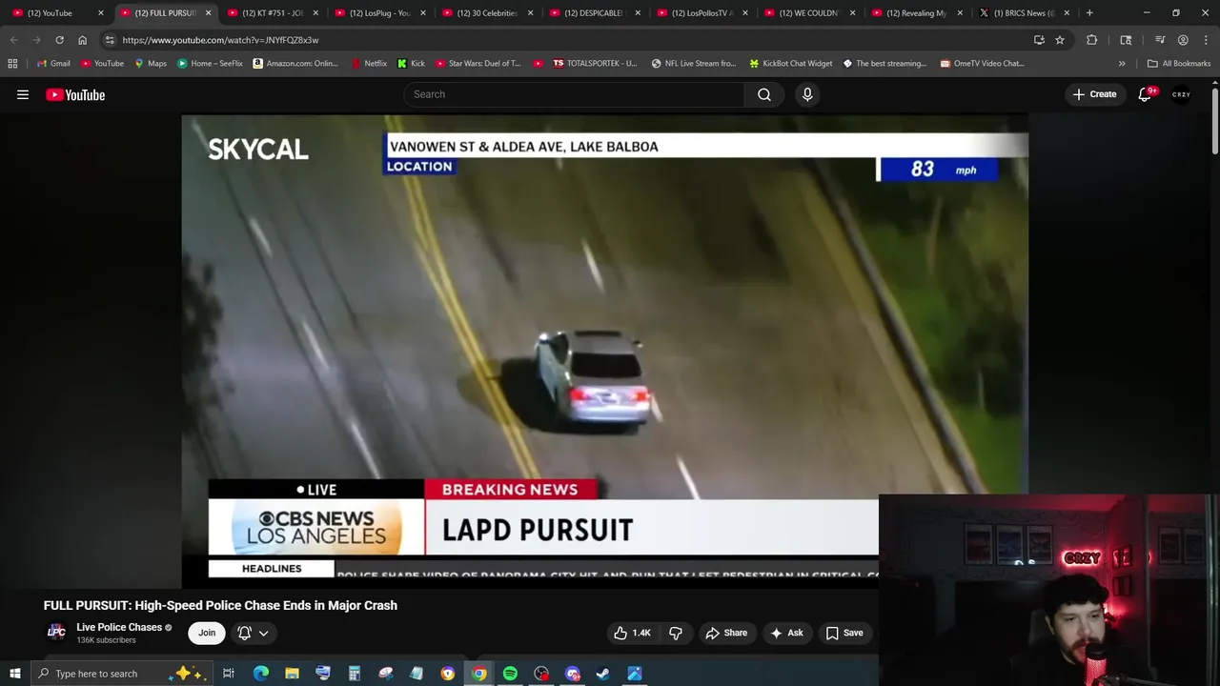Bookmark this page with star icon

(x=1059, y=40)
